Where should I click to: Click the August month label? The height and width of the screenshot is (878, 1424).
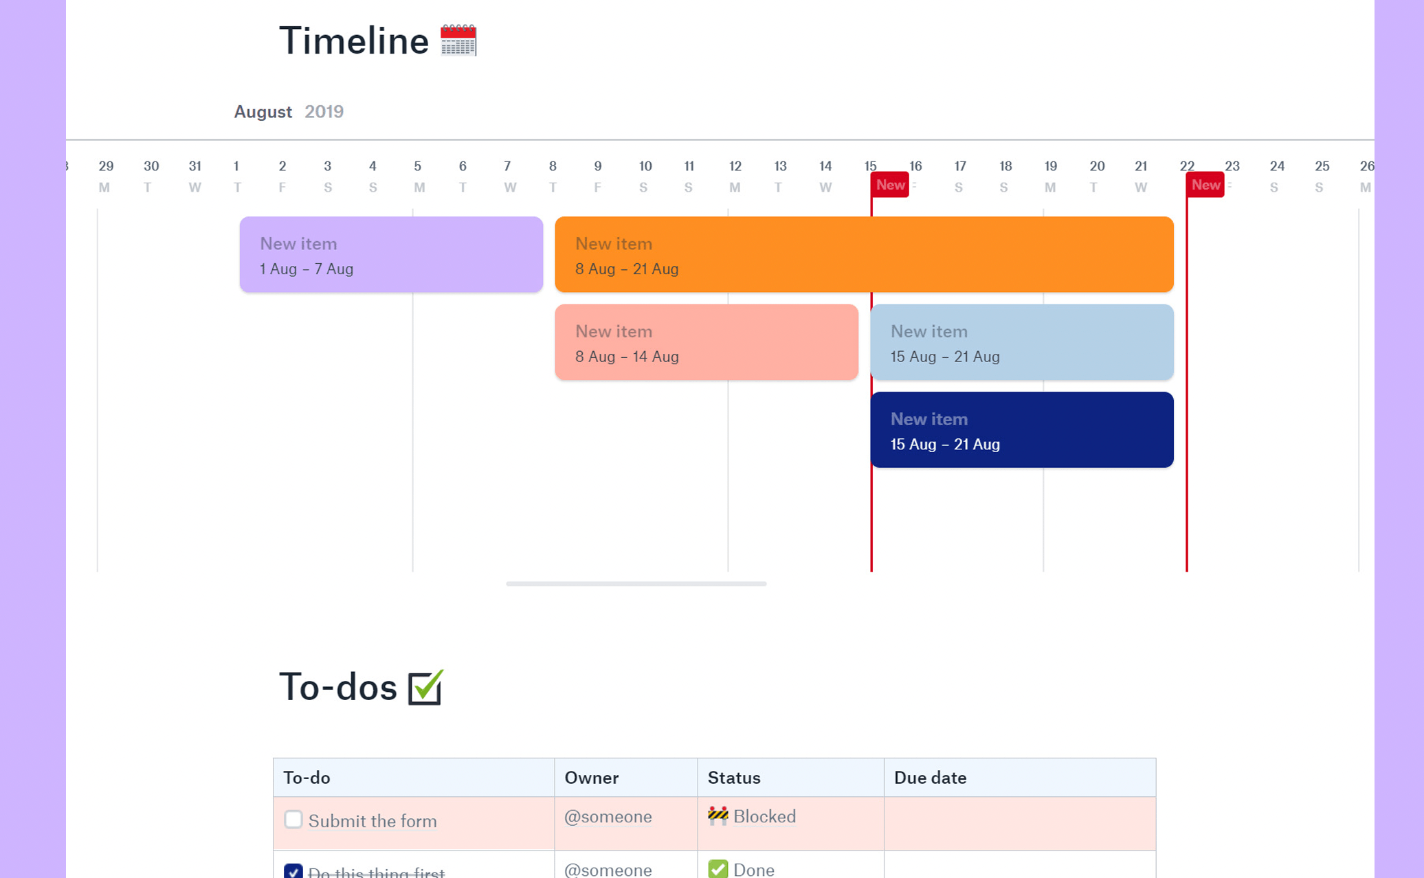[x=263, y=112]
